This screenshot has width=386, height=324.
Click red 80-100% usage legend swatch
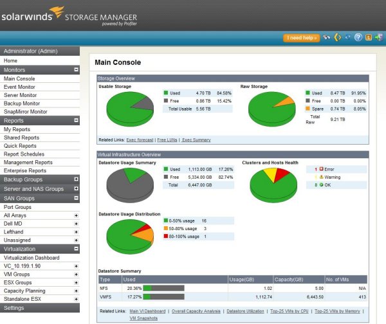(166, 236)
